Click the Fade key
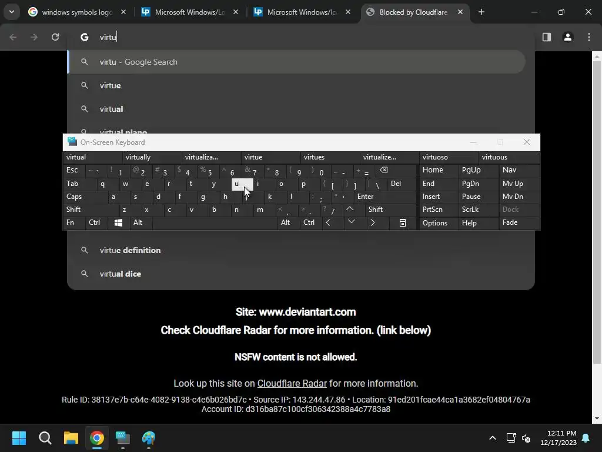Screen dimensions: 602x452 [x=520, y=222]
